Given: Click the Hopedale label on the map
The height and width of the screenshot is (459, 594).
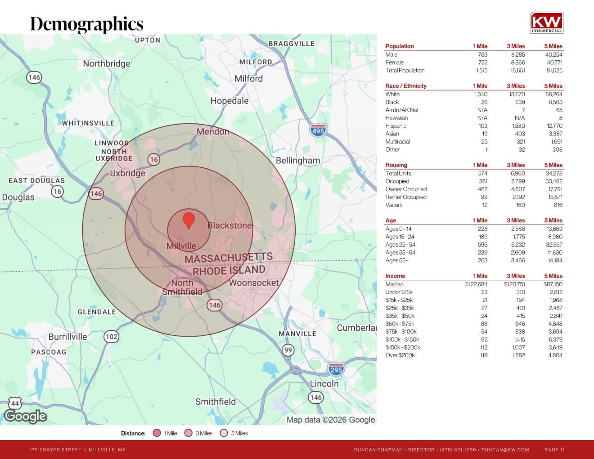Looking at the screenshot, I should [x=229, y=101].
